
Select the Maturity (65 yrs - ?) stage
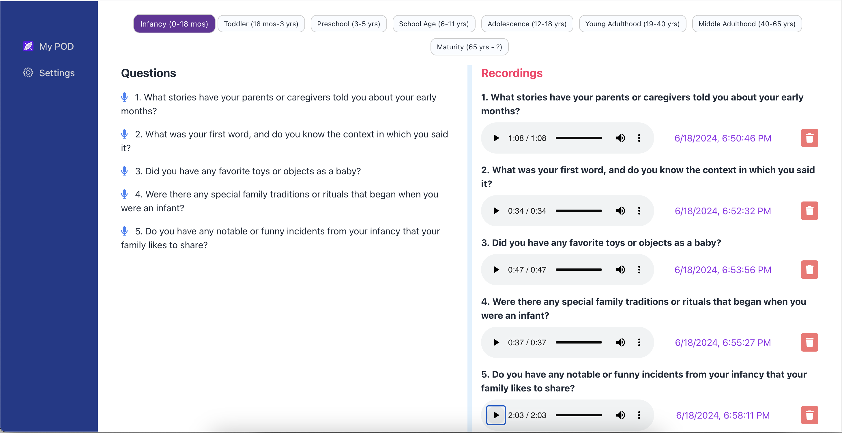[x=469, y=47]
